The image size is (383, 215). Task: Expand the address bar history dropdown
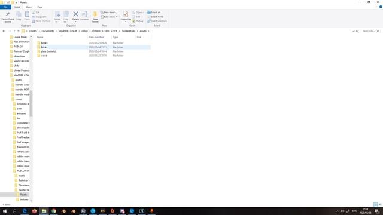353,31
